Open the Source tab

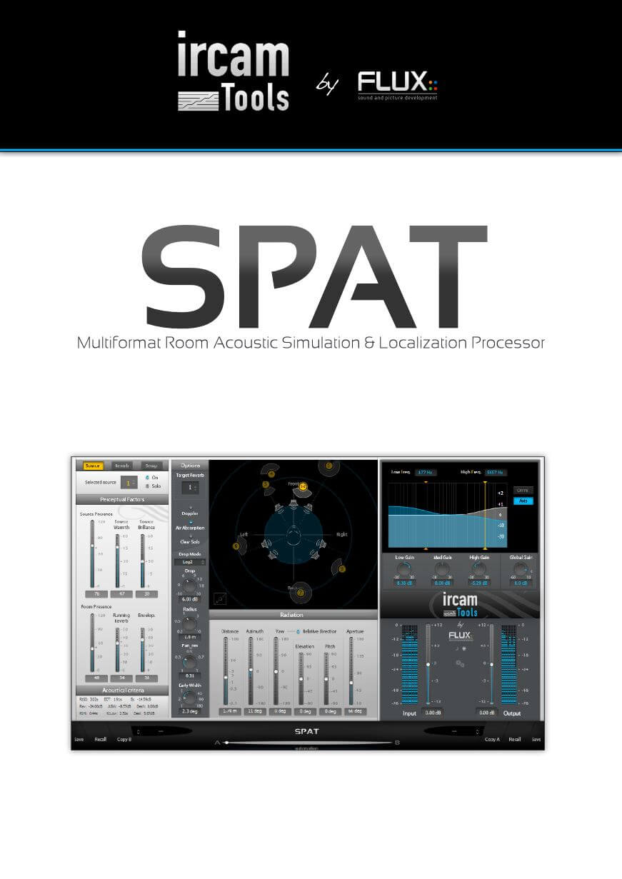pyautogui.click(x=93, y=466)
